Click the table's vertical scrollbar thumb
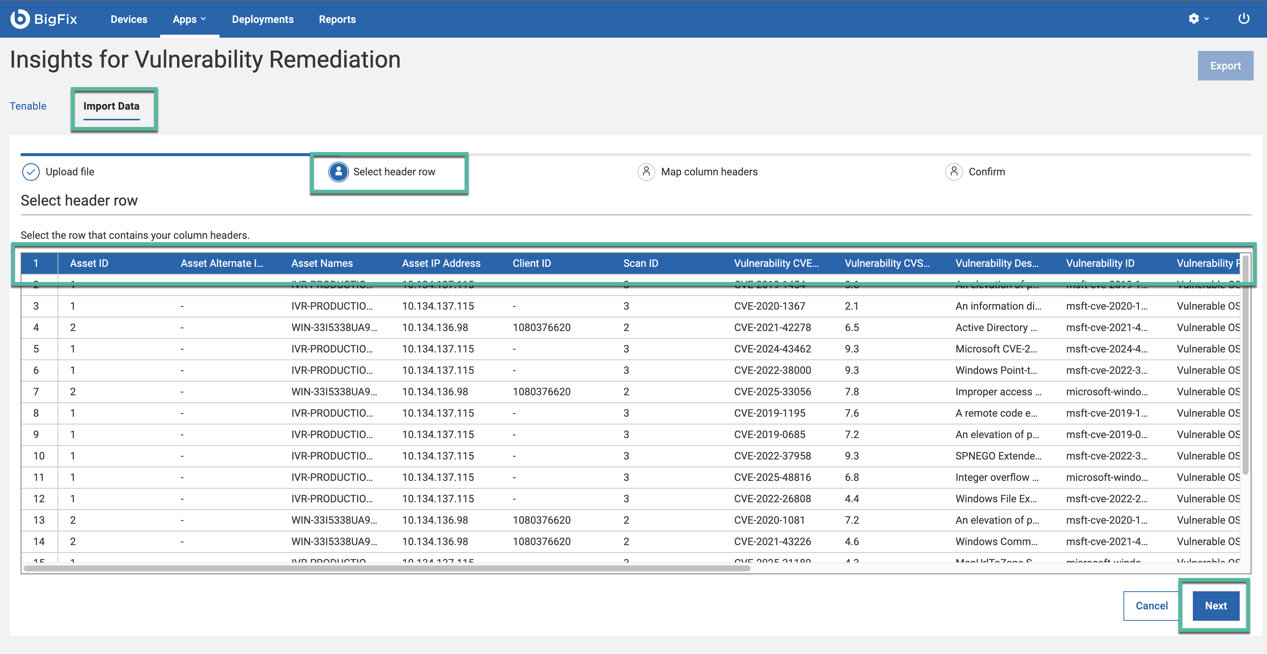1267x654 pixels. click(x=1245, y=364)
